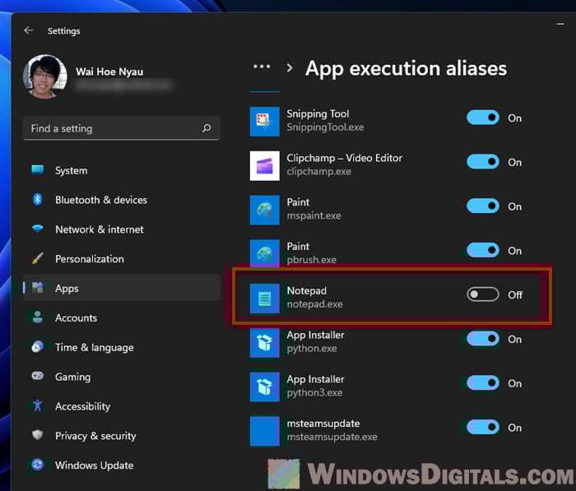576x491 pixels.
Task: Minimize the Settings window
Action: point(560,24)
